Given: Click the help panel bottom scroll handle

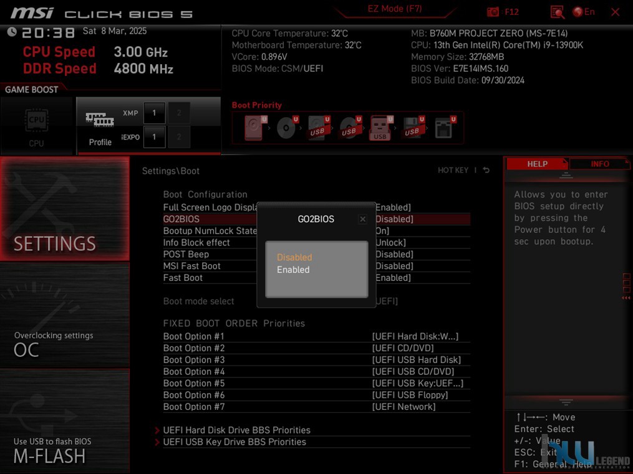Looking at the screenshot, I should (566, 402).
